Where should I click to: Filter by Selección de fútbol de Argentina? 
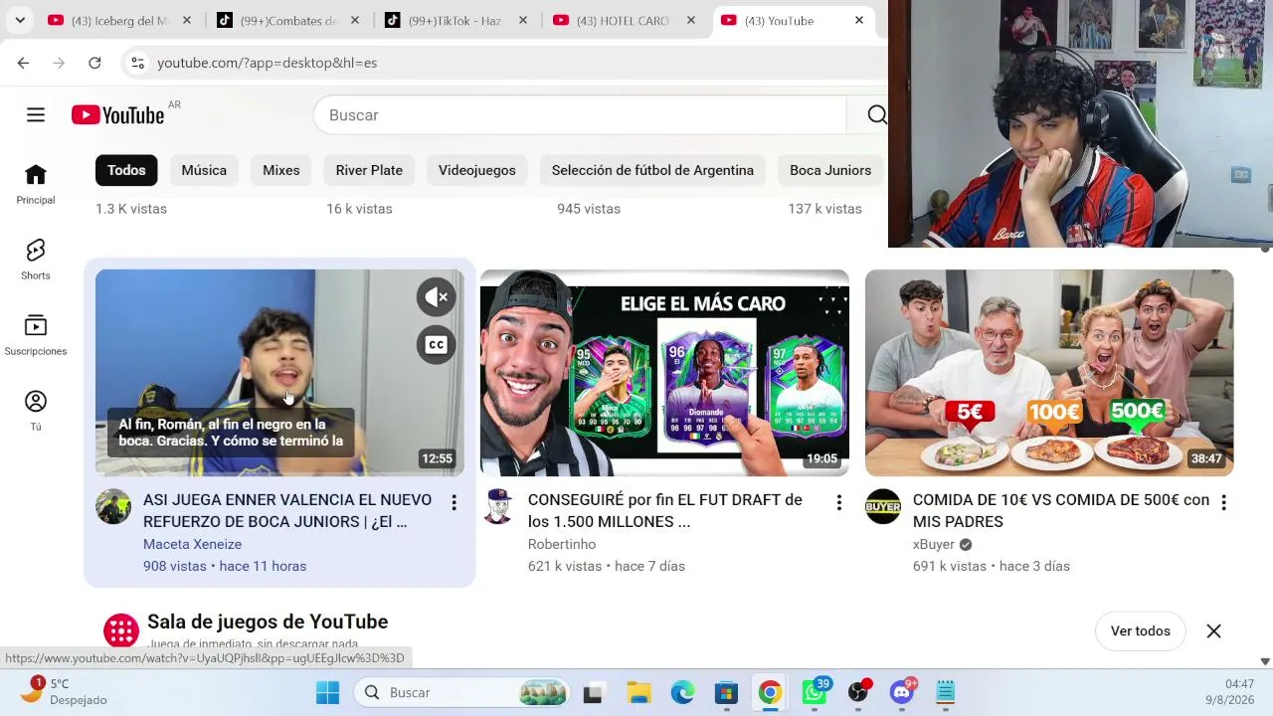tap(652, 170)
